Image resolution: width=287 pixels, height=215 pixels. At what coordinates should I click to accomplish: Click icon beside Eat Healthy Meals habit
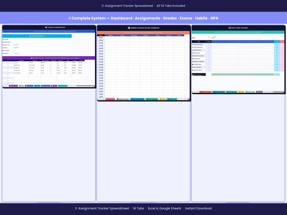pos(193,65)
